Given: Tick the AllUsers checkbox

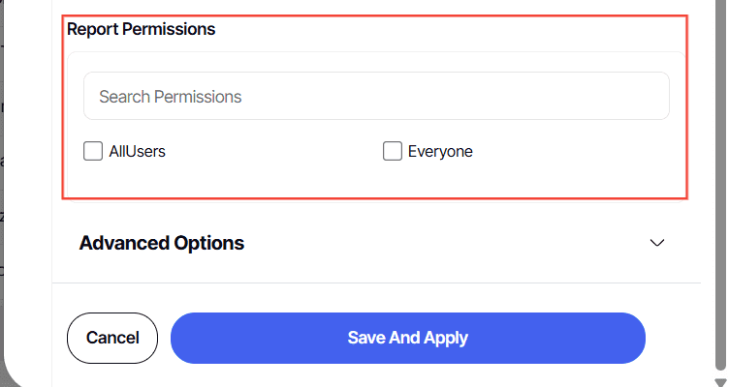Looking at the screenshot, I should pos(93,151).
